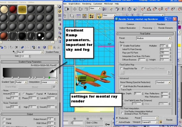
Task: Open the Graph Editors menu
Action: 74,4
